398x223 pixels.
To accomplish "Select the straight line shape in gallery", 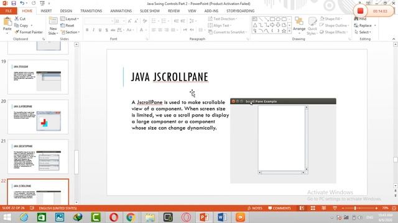I will coord(261,19).
